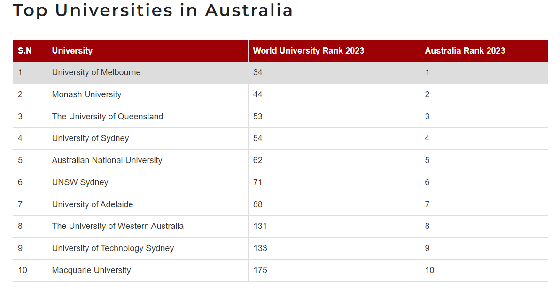This screenshot has width=560, height=298.
Task: Click serial number '8' beside Western Australia
Action: pyautogui.click(x=20, y=226)
